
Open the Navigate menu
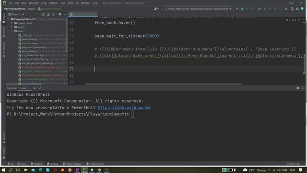34,3
